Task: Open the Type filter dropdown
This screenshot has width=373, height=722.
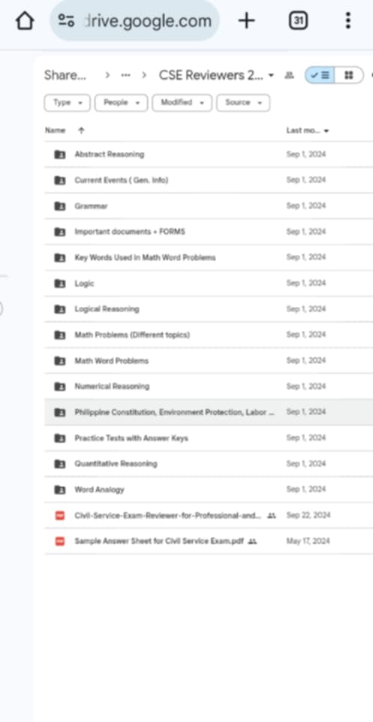Action: (67, 103)
